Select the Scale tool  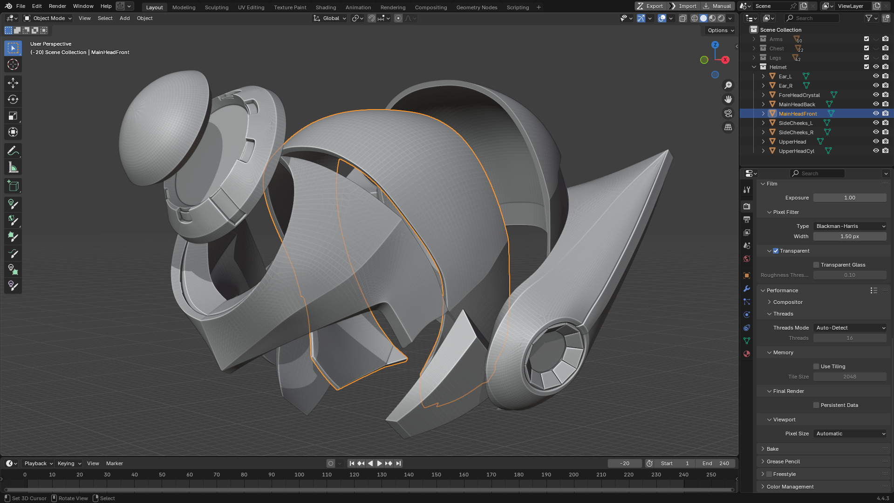(13, 116)
